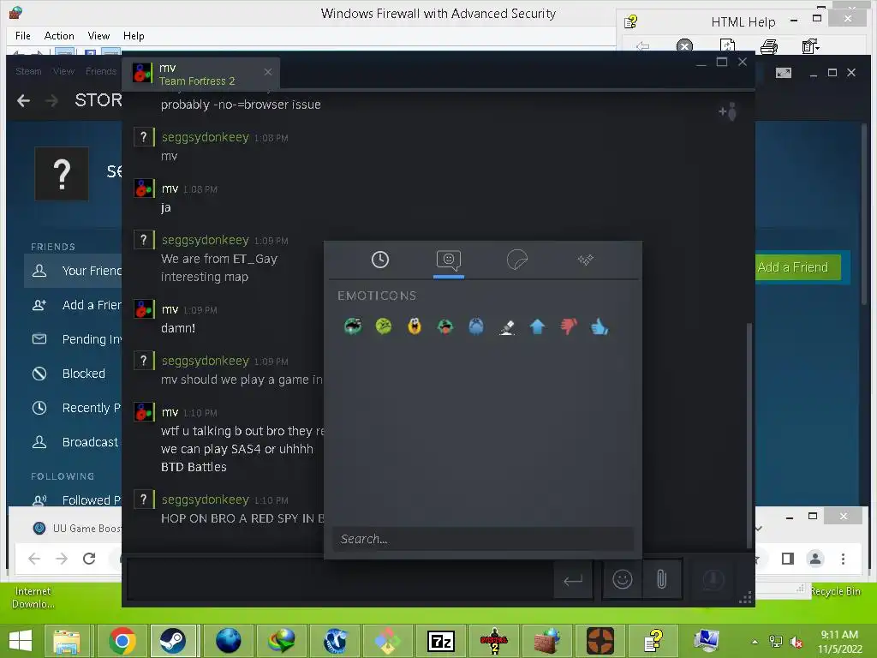The image size is (877, 658).
Task: Select the emoticons smiley tab
Action: [449, 260]
